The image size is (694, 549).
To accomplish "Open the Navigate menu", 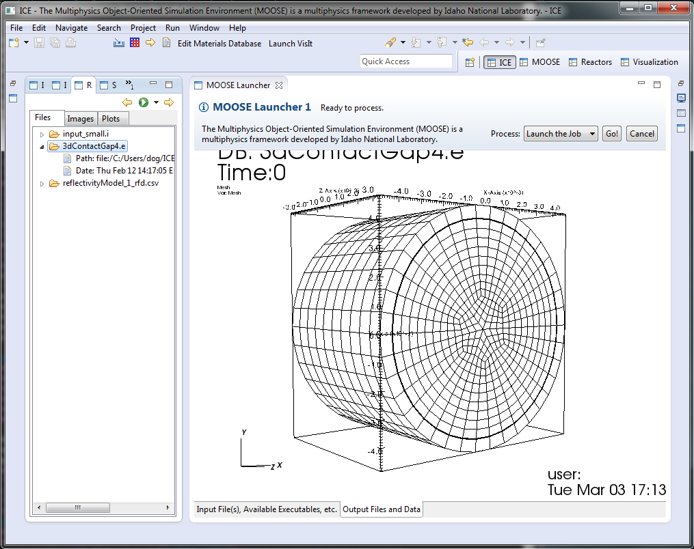I will [x=71, y=28].
